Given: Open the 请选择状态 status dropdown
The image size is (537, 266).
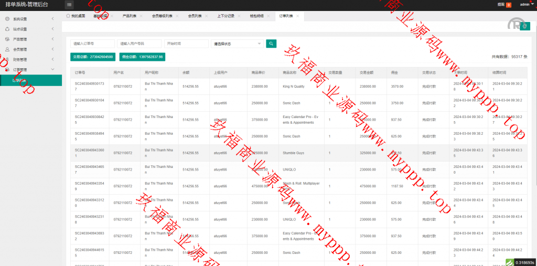Looking at the screenshot, I should (237, 44).
